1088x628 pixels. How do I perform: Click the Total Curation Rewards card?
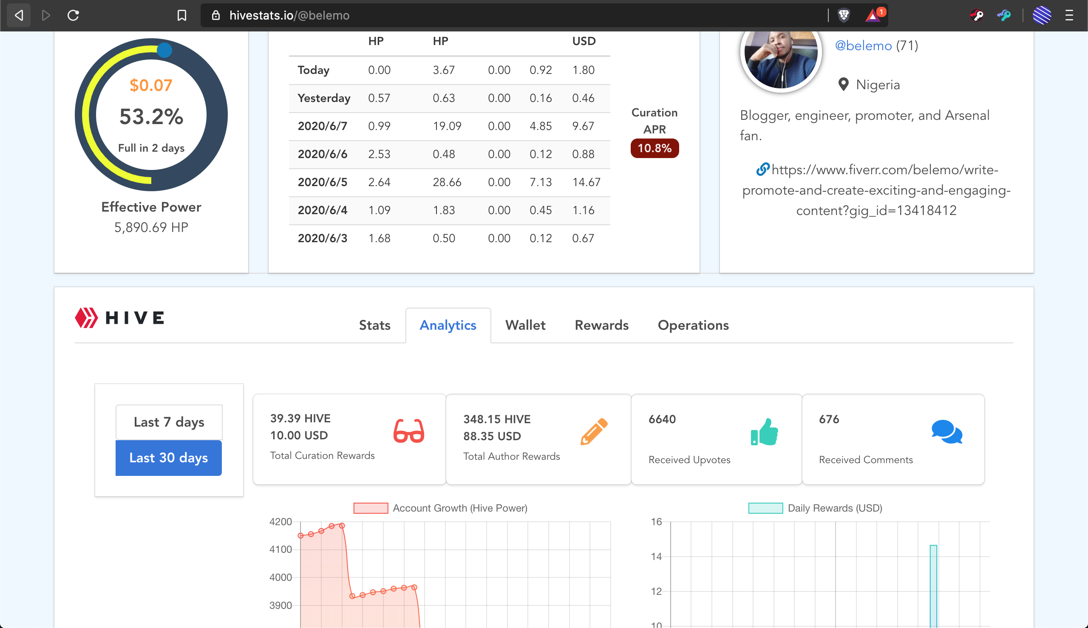[349, 439]
